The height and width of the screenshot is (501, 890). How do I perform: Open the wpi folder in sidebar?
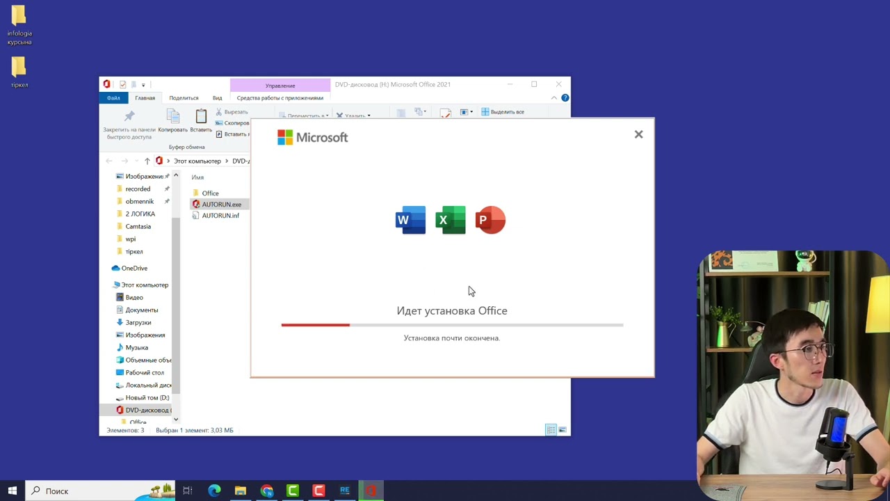[130, 239]
